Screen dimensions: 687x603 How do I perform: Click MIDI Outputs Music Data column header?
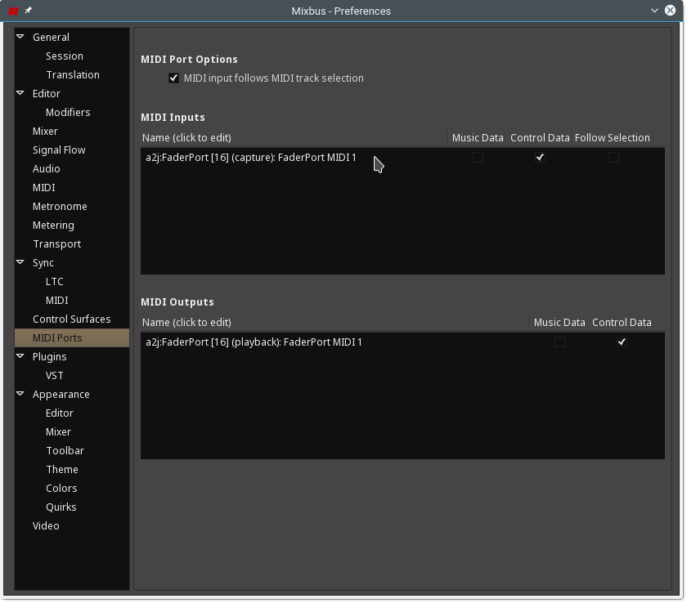tap(559, 323)
